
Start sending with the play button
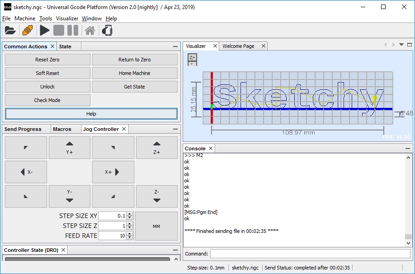coord(44,30)
